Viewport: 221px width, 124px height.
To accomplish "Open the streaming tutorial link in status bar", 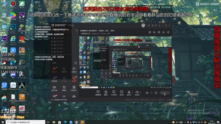I will 60,100.
